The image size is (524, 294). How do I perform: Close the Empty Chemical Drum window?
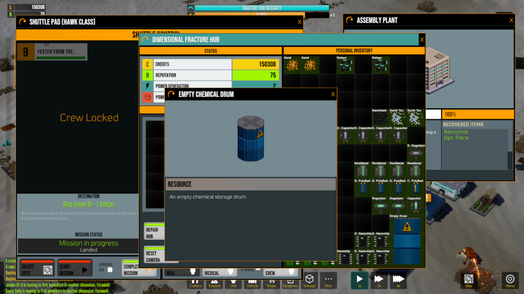tap(333, 94)
